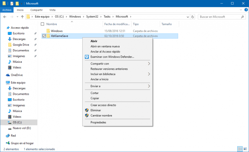Click the chevron after System32 in breadcrumb

pyautogui.click(x=101, y=17)
